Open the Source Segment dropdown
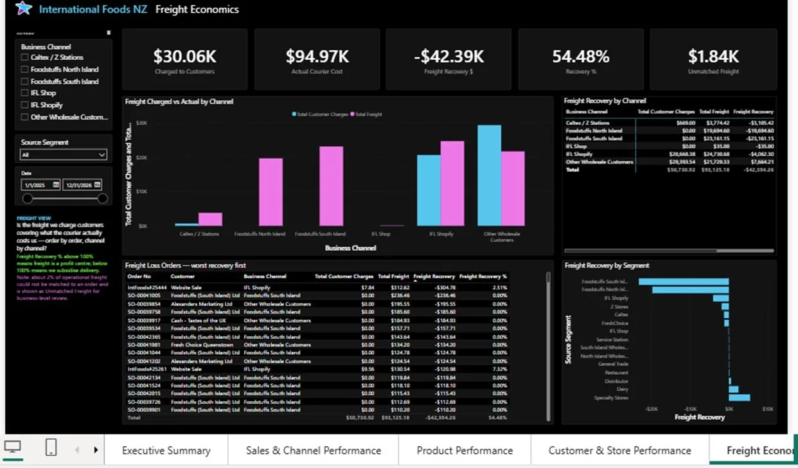Viewport: 798px width, 468px height. click(64, 155)
